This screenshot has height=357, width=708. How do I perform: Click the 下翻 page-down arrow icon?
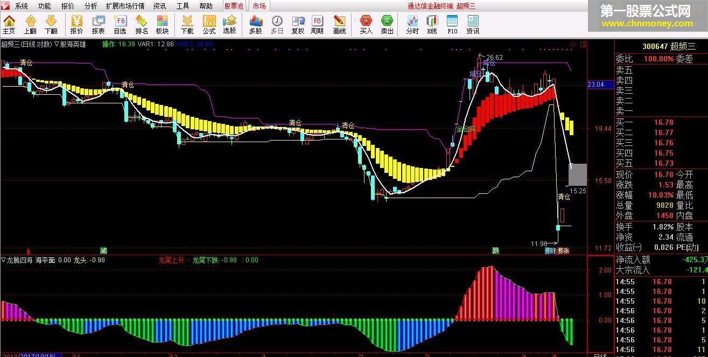51,25
